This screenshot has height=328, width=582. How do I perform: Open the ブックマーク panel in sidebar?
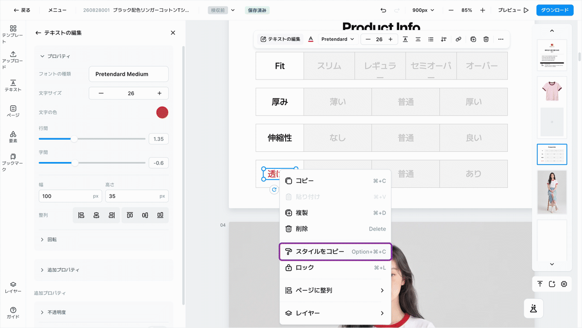(x=13, y=163)
